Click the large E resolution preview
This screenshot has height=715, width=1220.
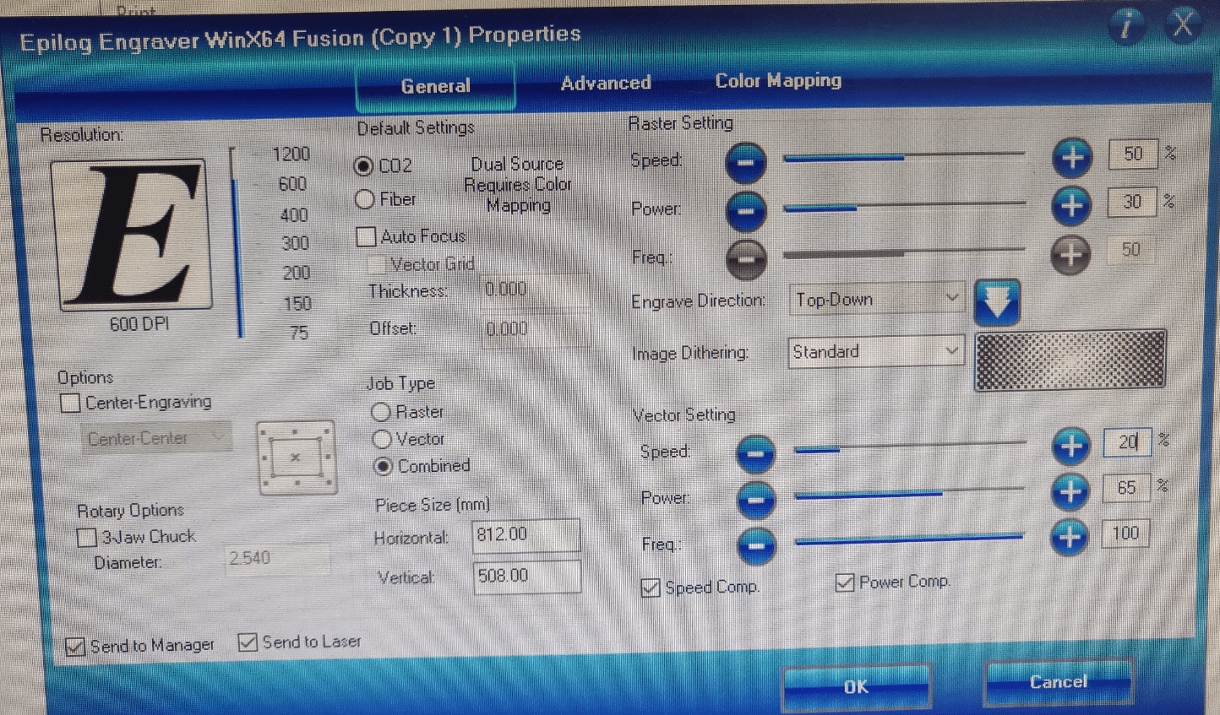click(x=133, y=235)
